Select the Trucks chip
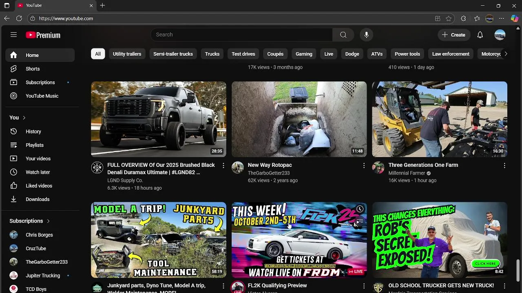Viewport: 522px width, 293px height. tap(212, 54)
